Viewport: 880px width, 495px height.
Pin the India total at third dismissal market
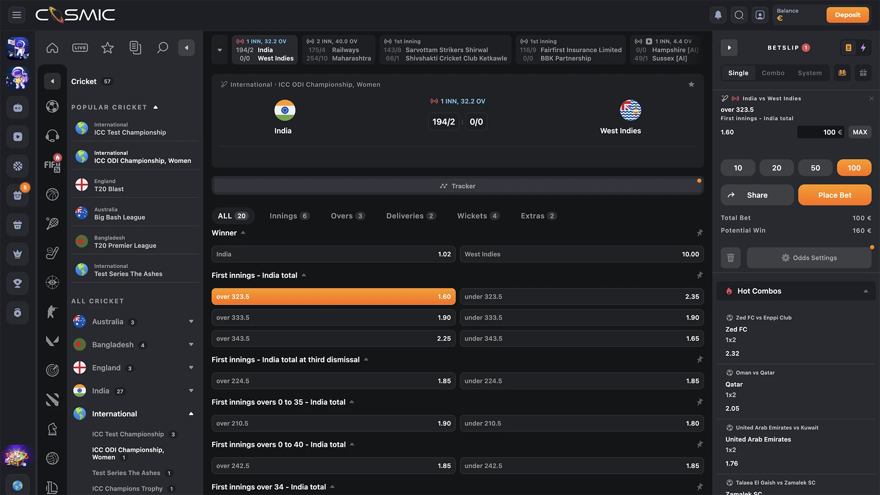tap(699, 360)
